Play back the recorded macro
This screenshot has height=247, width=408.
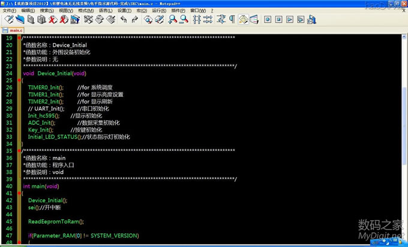coord(289,20)
